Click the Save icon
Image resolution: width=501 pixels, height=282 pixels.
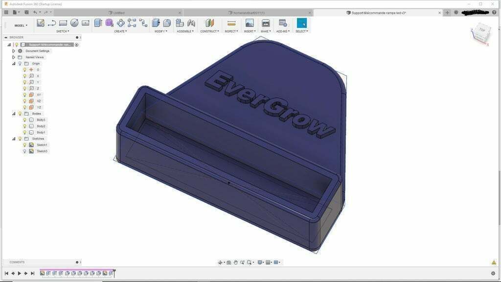point(26,12)
